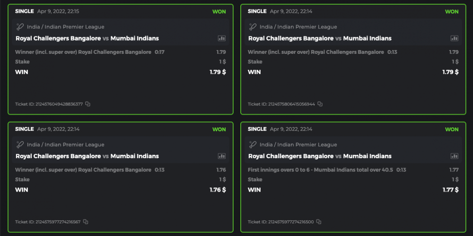Image resolution: width=473 pixels, height=236 pixels.
Task: Open match title on bet placed 22:15
Action: tap(87, 38)
